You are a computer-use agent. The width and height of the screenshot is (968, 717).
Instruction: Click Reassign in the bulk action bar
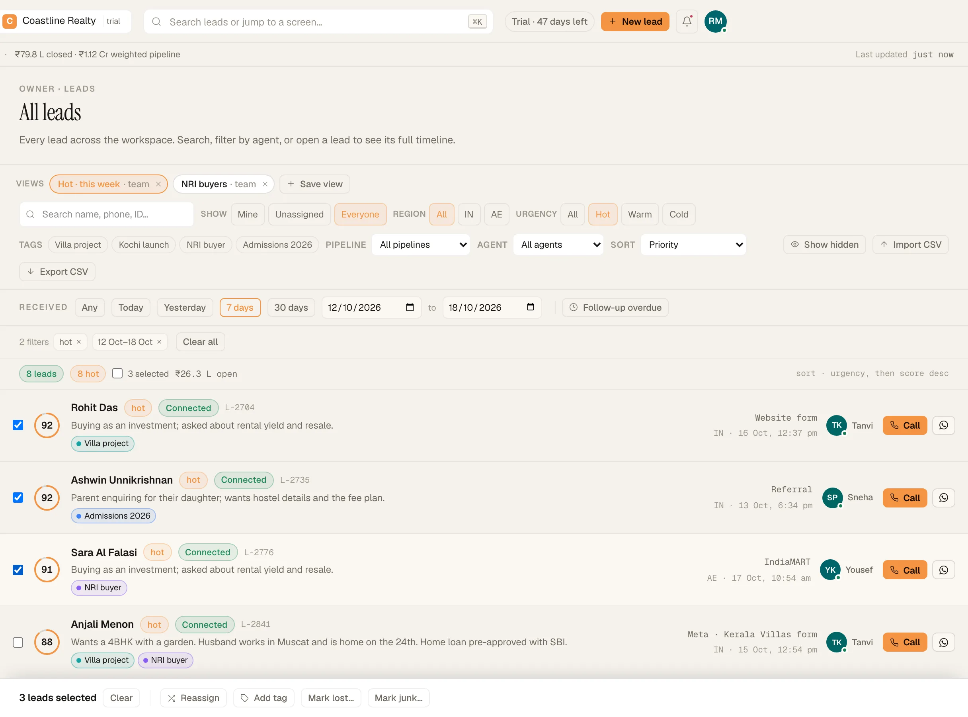tap(193, 698)
